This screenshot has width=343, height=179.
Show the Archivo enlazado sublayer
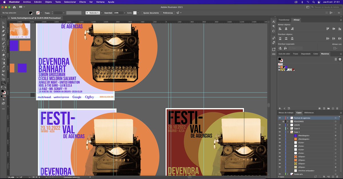click(280, 170)
